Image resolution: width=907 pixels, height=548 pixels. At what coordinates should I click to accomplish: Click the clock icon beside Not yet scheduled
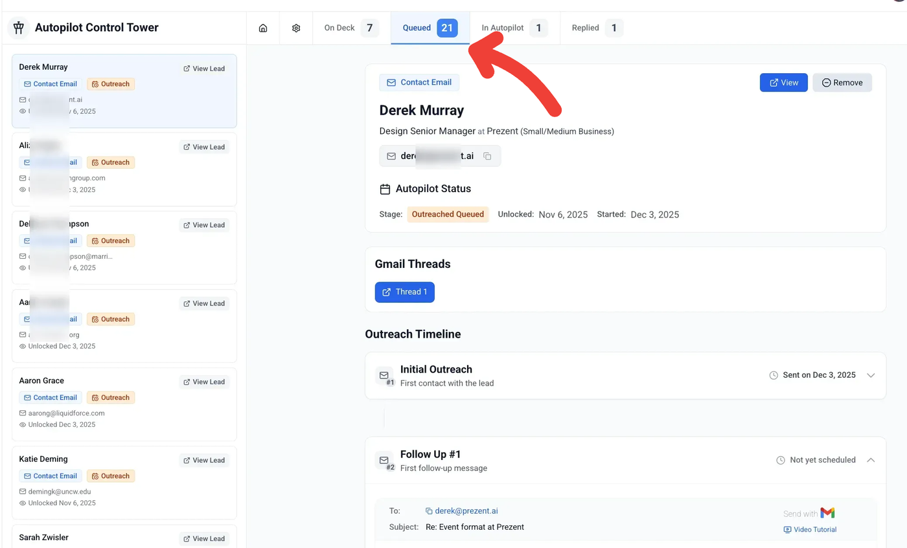point(781,460)
